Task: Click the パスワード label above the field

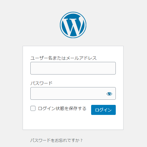Action: [x=41, y=83]
